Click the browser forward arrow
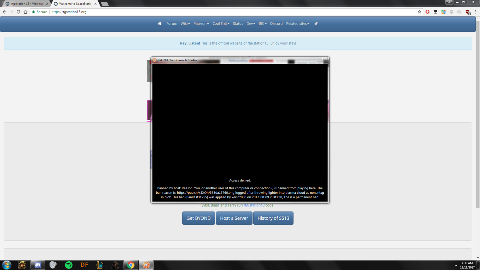Image resolution: width=480 pixels, height=270 pixels. [x=11, y=12]
